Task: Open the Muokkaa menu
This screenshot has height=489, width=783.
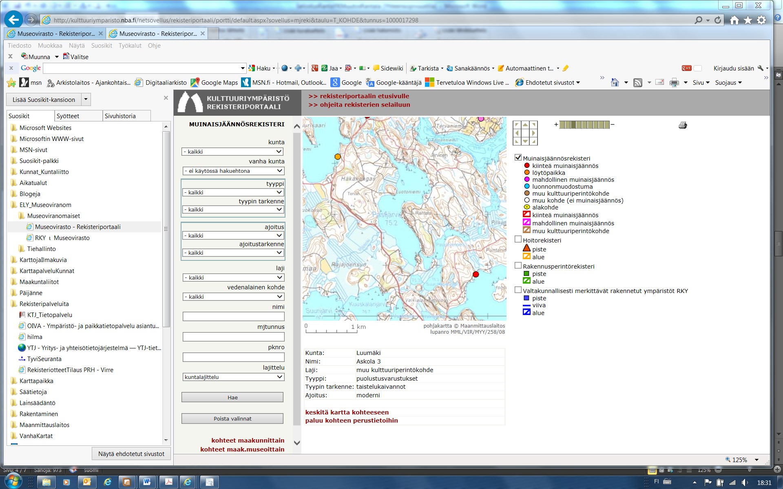Action: 50,46
